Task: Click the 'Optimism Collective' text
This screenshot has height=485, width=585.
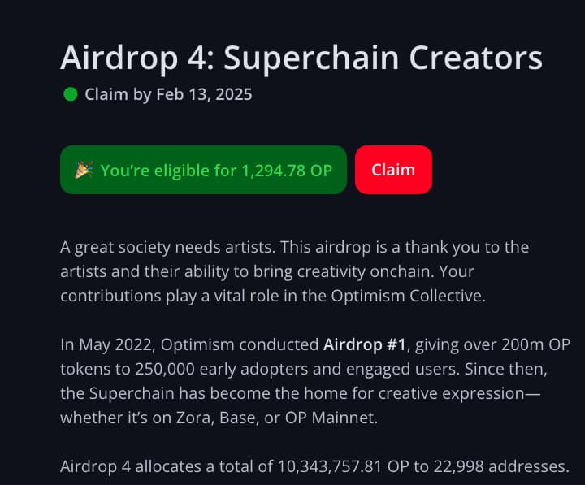Action: (x=408, y=296)
